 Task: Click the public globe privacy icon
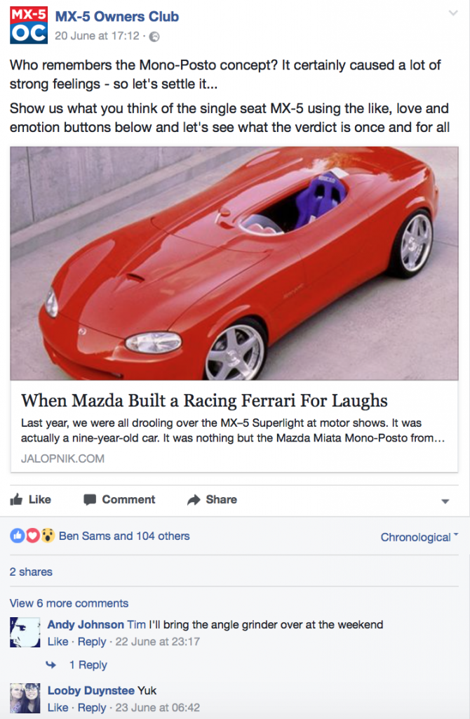[155, 37]
